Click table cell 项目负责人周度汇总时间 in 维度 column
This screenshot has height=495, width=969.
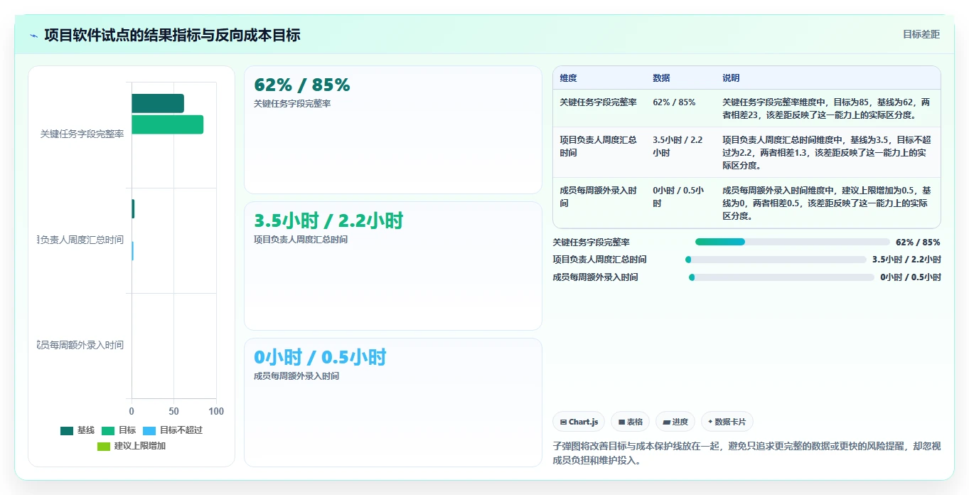coord(598,147)
